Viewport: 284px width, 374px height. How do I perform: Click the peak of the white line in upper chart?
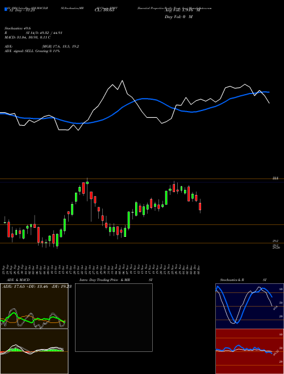tap(123, 80)
